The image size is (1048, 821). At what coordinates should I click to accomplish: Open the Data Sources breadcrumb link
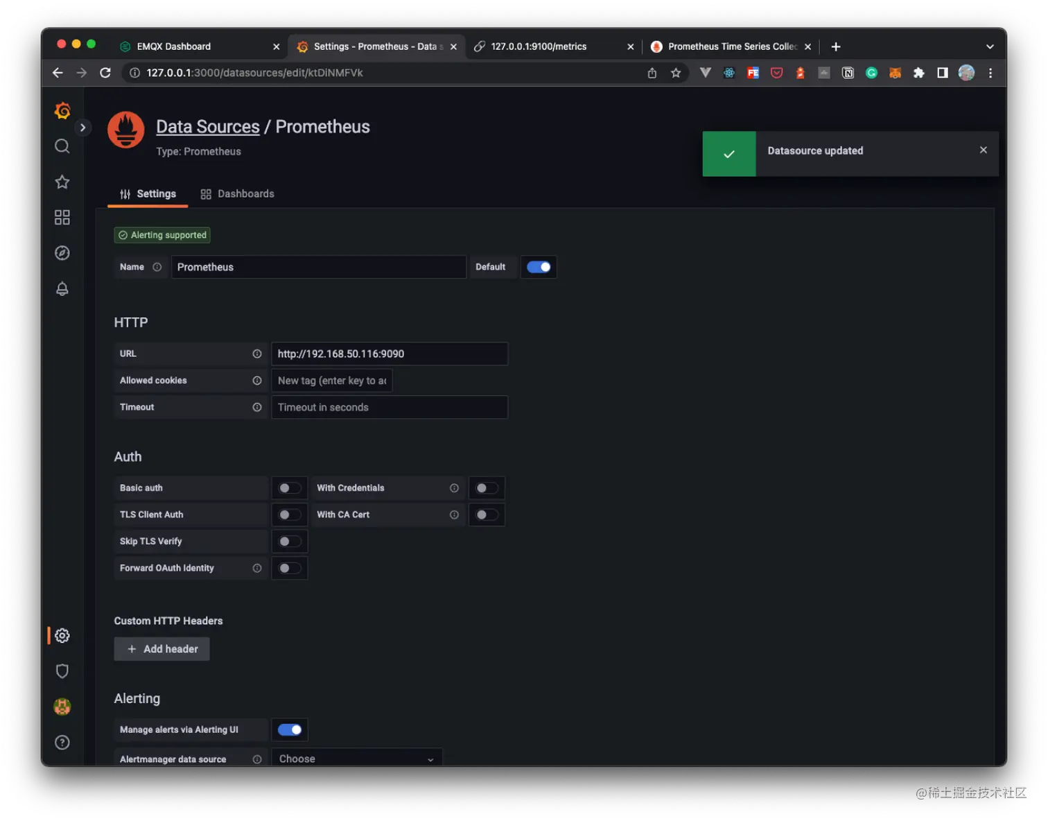pyautogui.click(x=207, y=126)
